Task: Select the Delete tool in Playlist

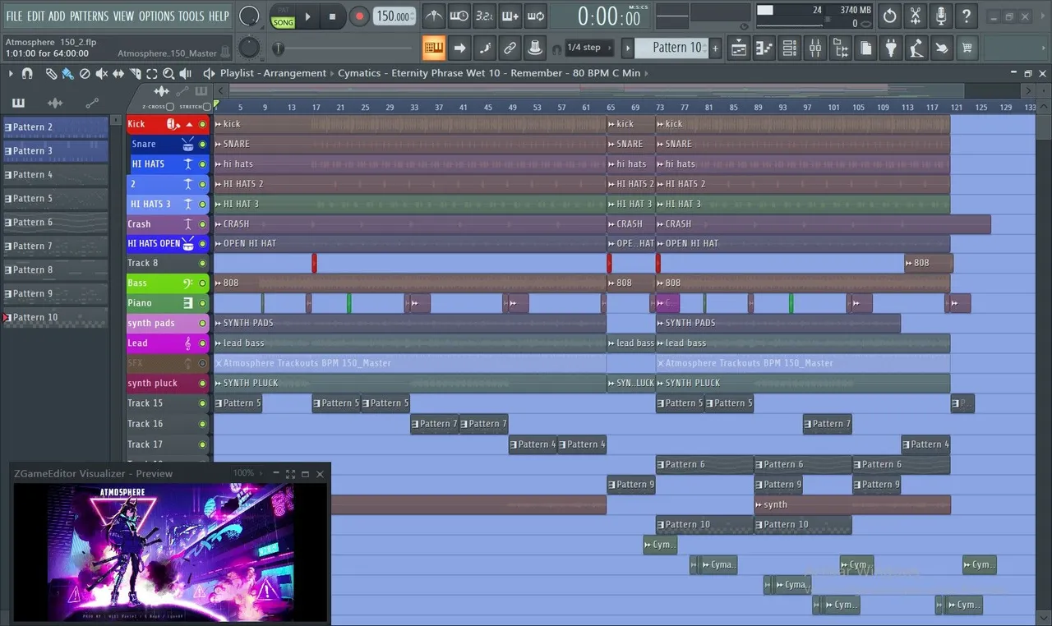Action: coord(85,73)
